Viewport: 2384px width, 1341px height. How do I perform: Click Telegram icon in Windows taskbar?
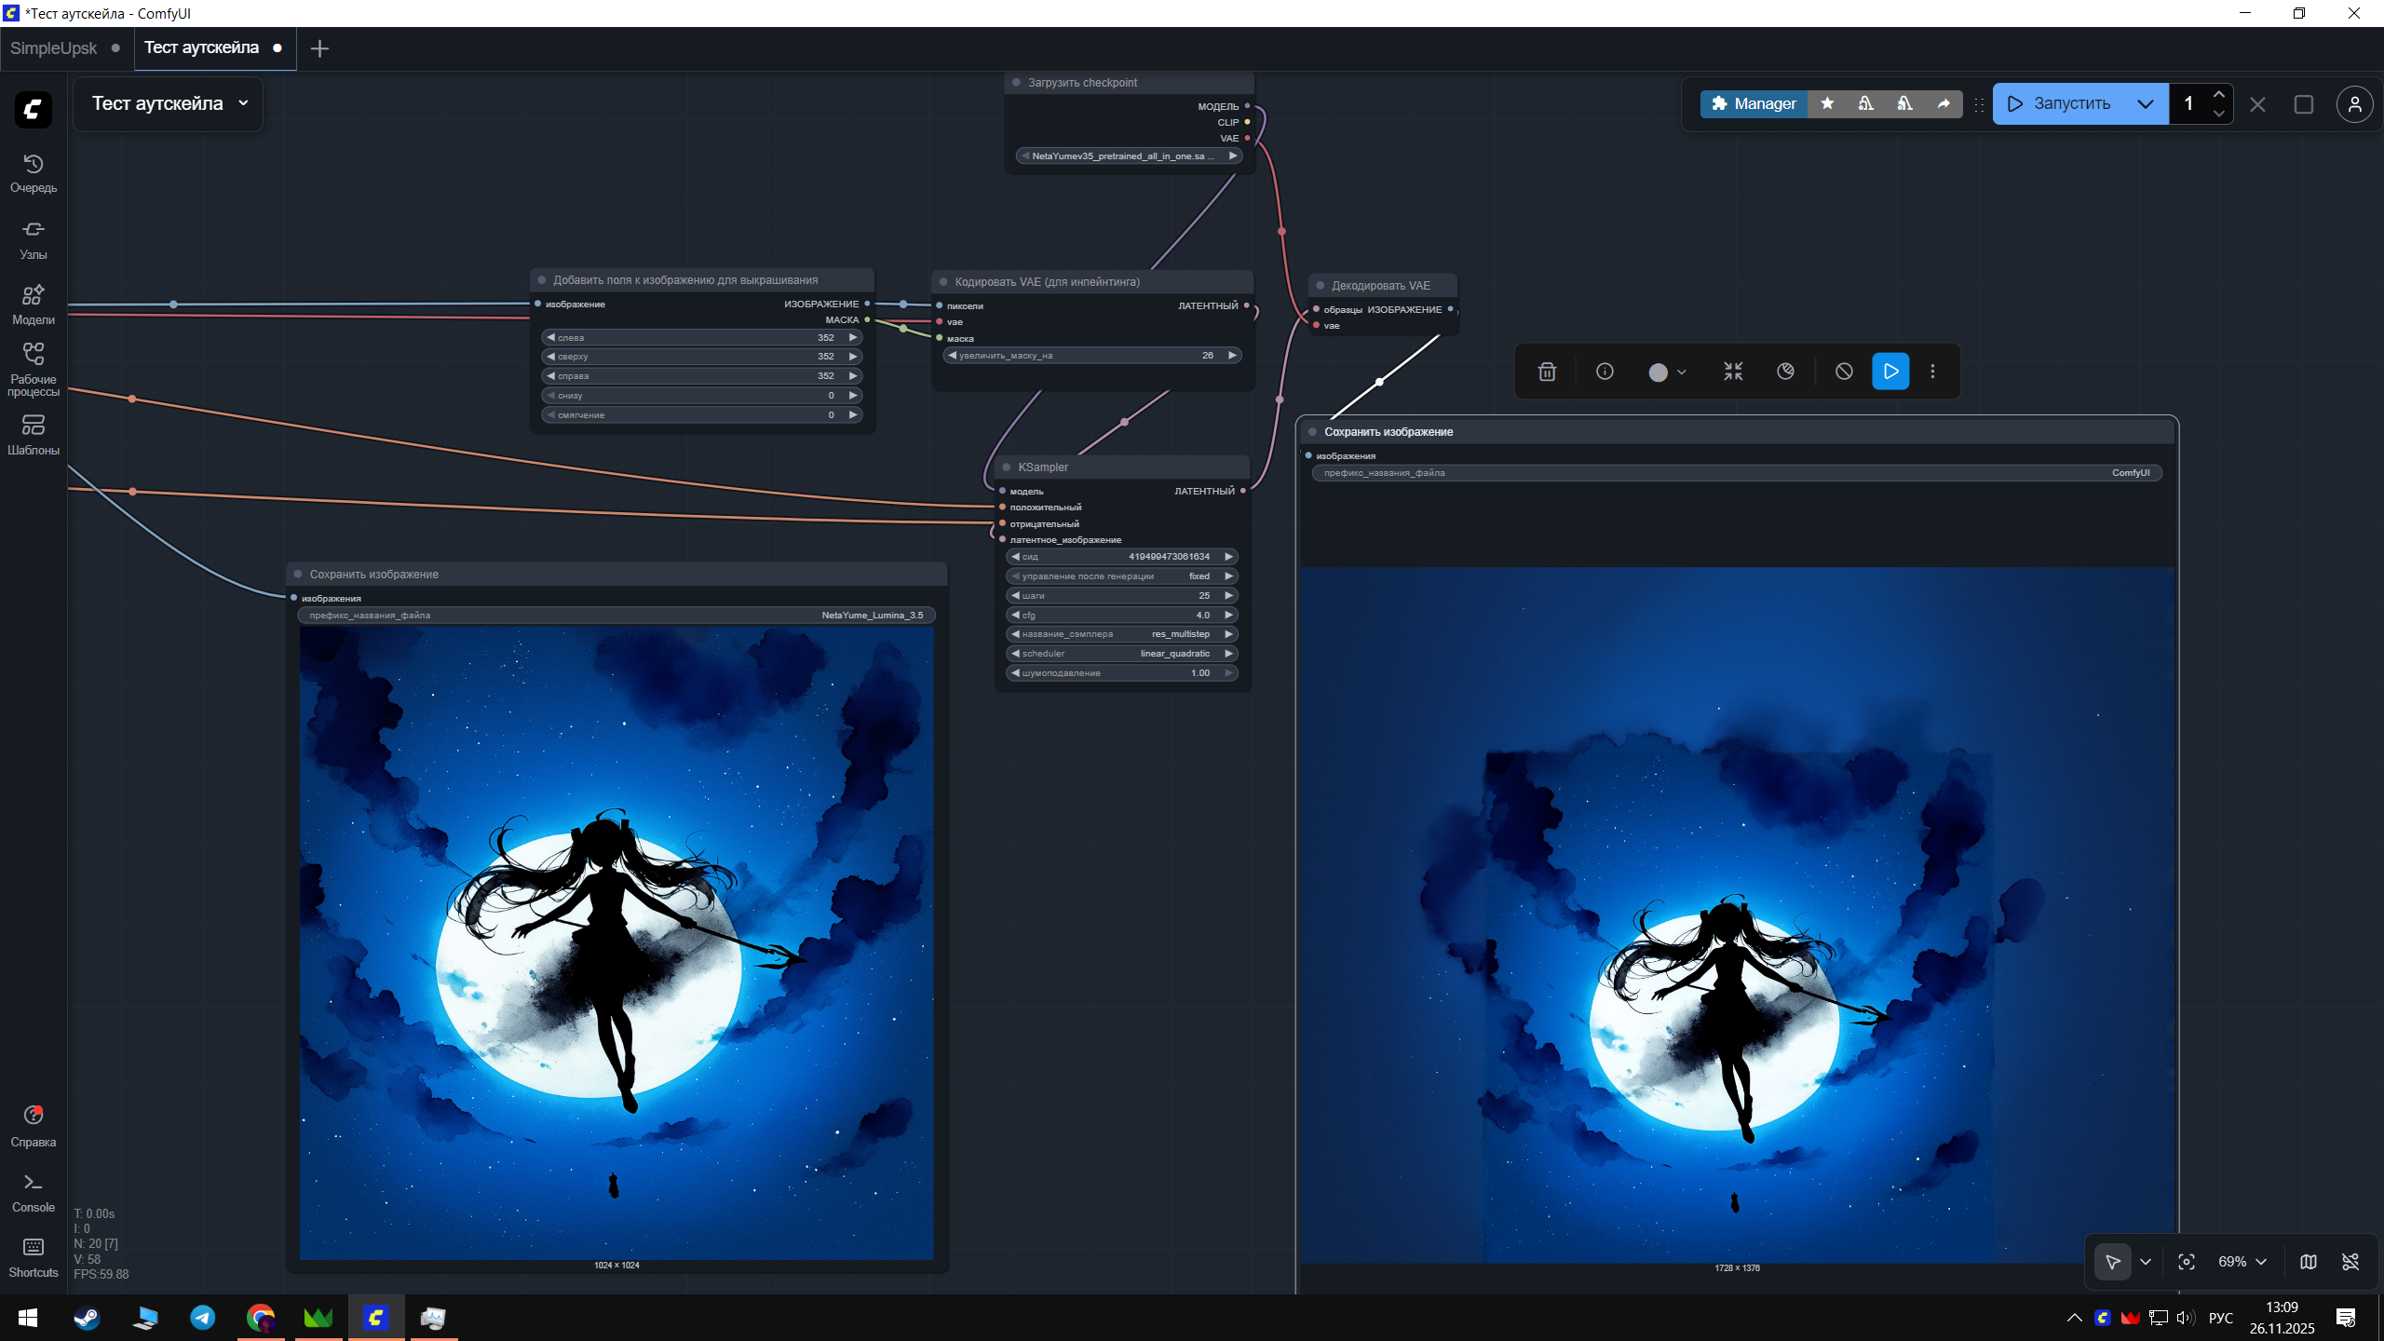tap(203, 1318)
